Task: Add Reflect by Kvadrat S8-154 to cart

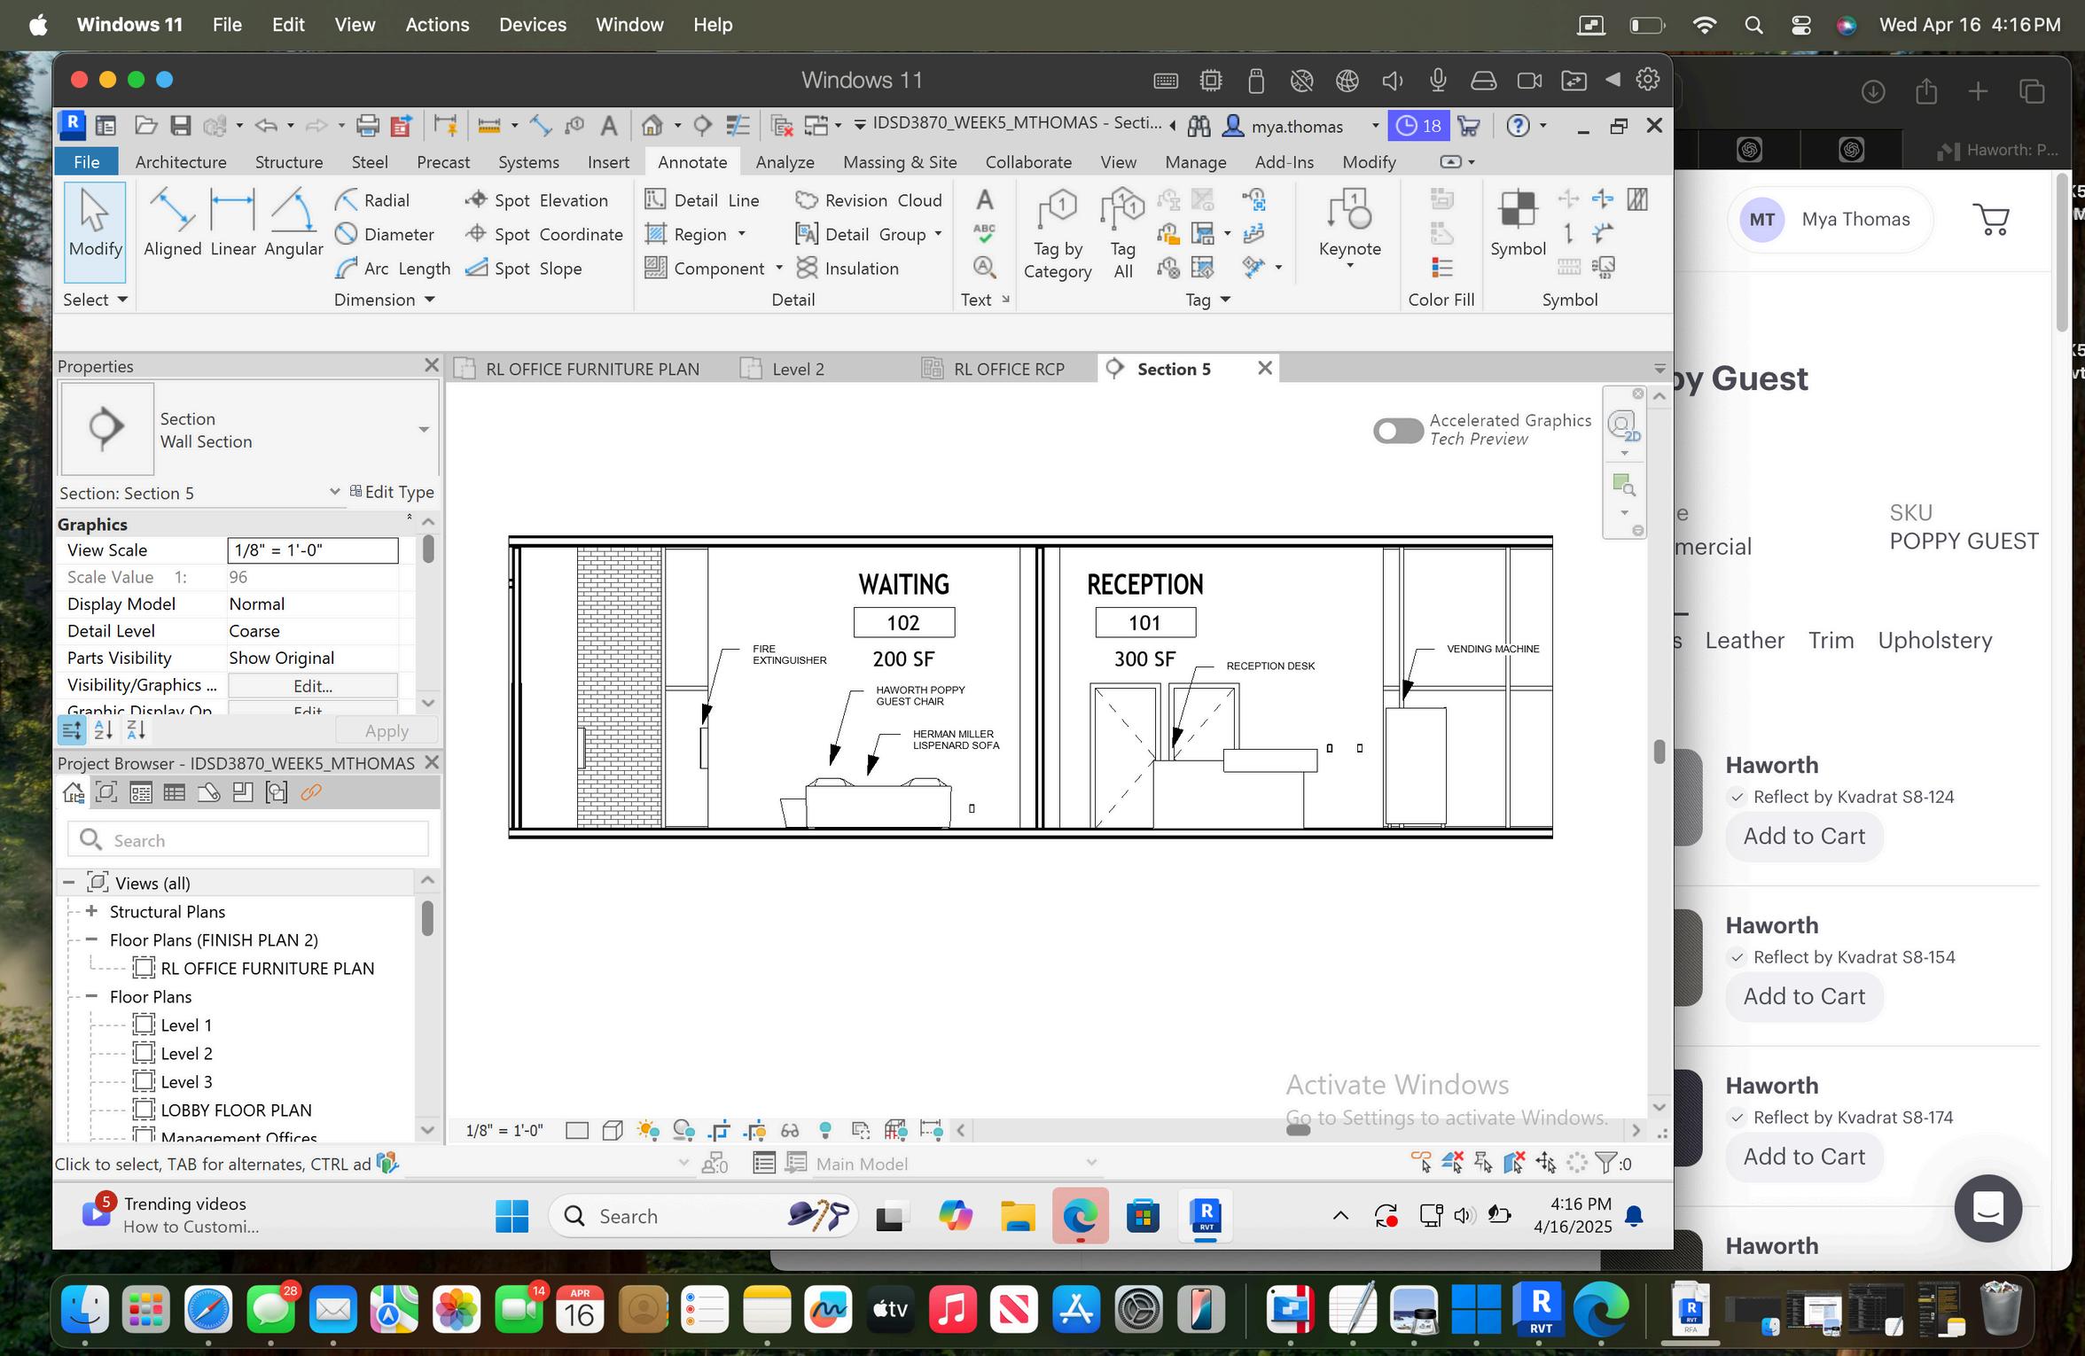Action: pyautogui.click(x=1804, y=996)
